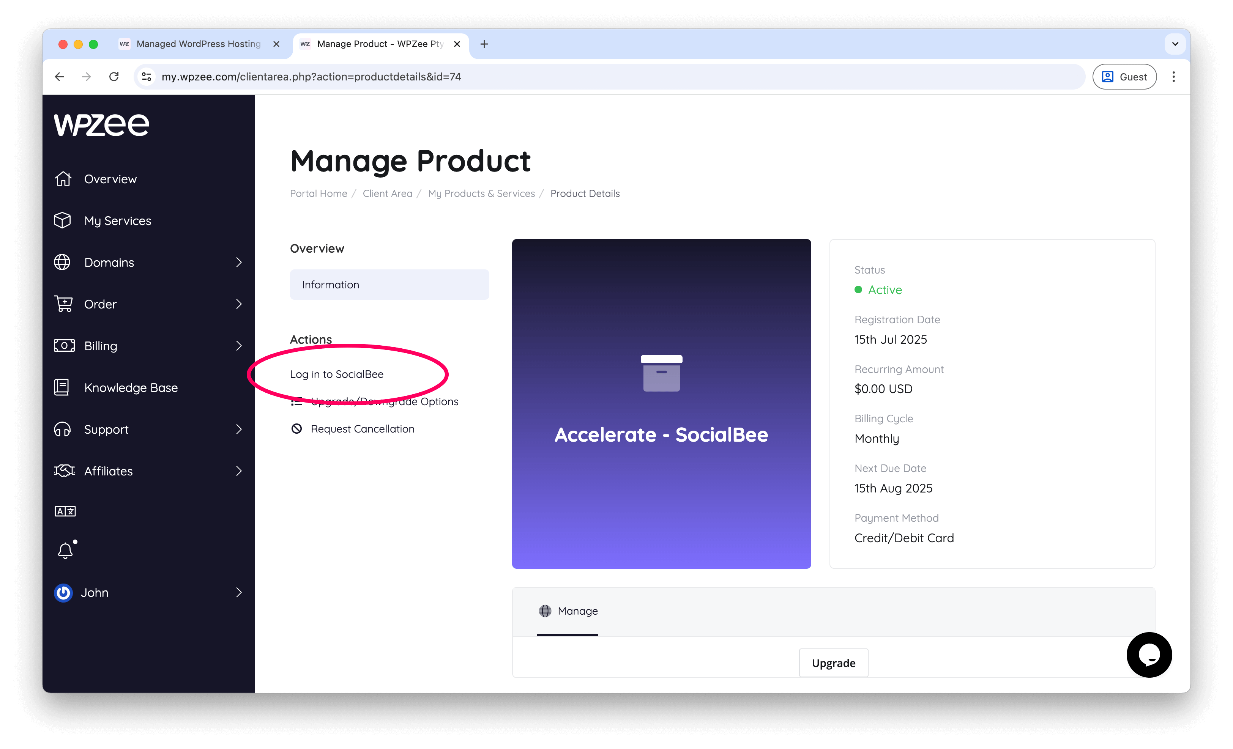Click the '$0.00 USD' recurring amount
This screenshot has height=749, width=1233.
point(883,389)
